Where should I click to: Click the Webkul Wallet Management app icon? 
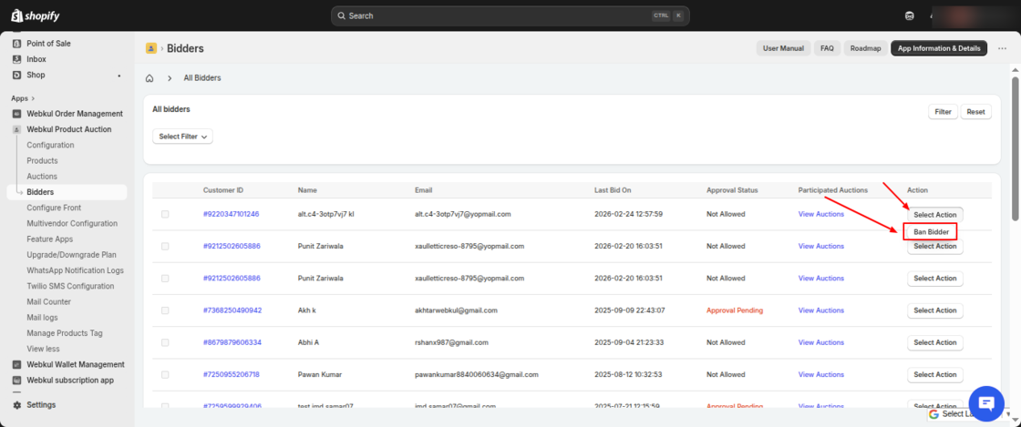pyautogui.click(x=17, y=364)
